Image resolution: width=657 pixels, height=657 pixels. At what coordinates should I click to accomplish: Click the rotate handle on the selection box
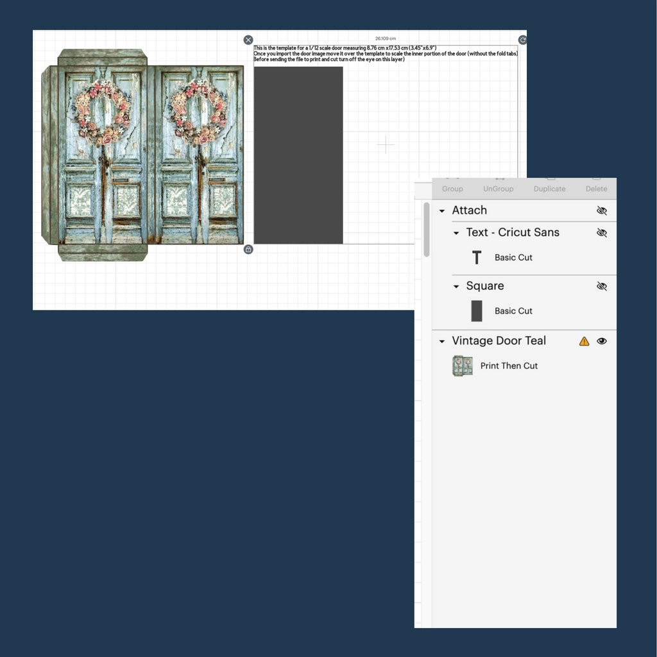[x=522, y=40]
